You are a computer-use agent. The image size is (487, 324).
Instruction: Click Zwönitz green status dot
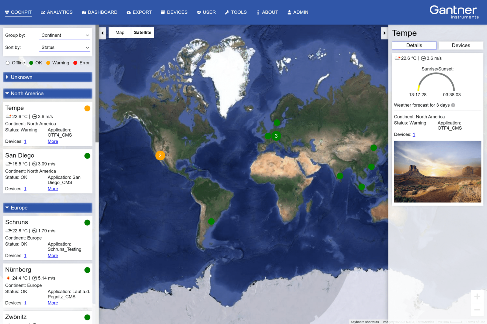pyautogui.click(x=87, y=317)
